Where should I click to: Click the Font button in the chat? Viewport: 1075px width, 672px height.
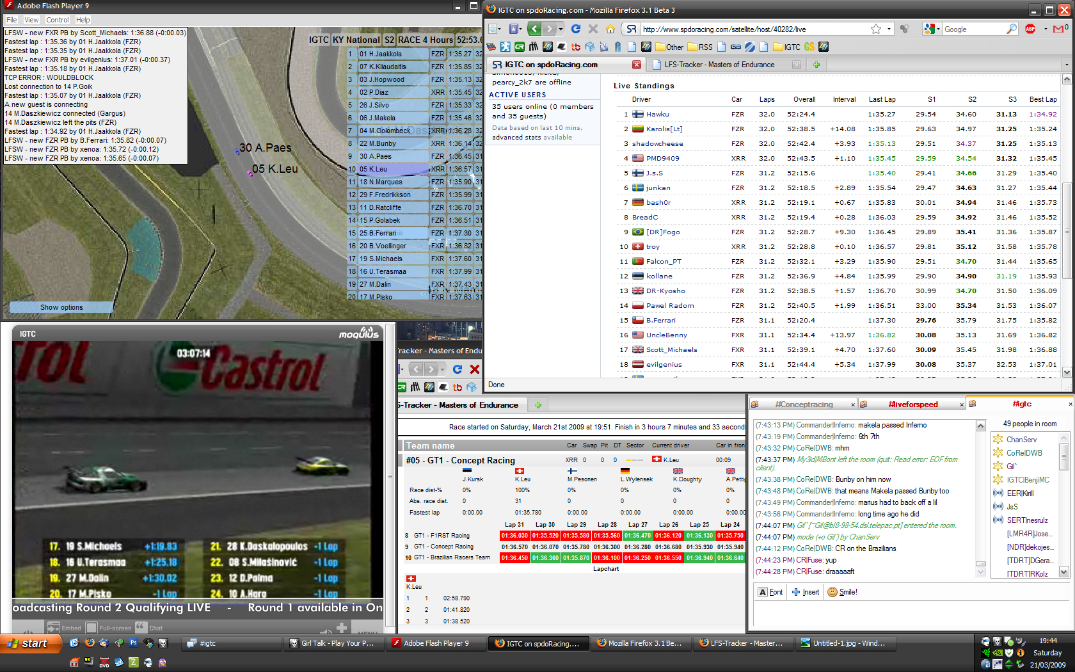770,592
